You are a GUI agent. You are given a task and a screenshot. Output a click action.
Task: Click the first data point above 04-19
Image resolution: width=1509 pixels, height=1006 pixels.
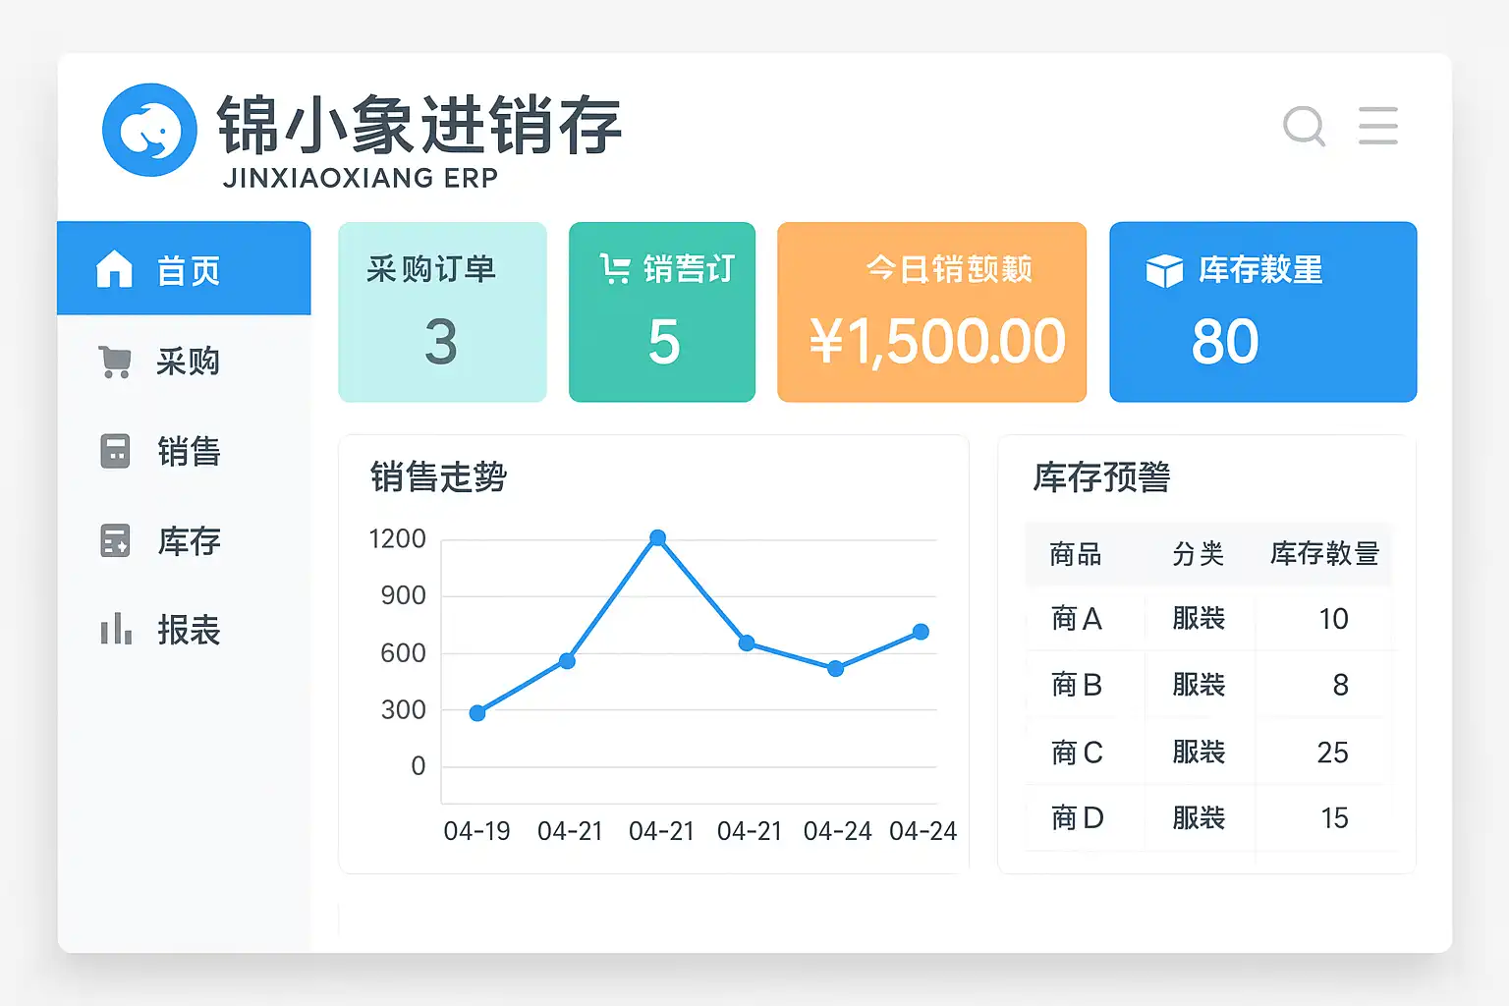pyautogui.click(x=477, y=712)
